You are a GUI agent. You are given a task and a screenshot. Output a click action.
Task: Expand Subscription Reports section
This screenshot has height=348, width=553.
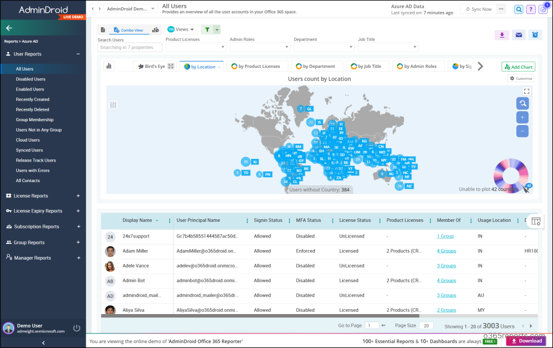(x=78, y=227)
